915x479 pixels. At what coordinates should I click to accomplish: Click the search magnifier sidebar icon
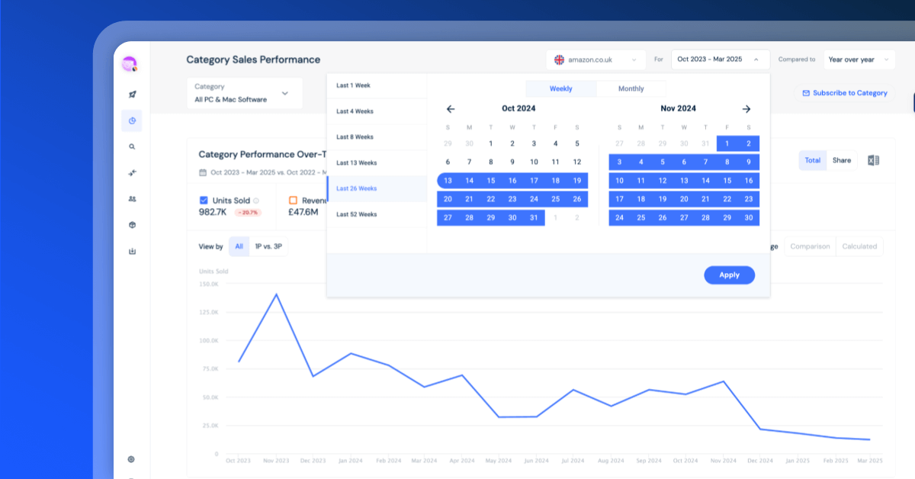point(132,146)
